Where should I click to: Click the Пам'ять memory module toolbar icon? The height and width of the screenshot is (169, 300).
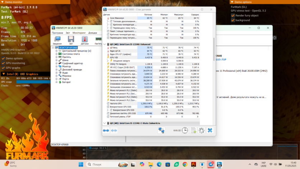[x=98, y=40]
